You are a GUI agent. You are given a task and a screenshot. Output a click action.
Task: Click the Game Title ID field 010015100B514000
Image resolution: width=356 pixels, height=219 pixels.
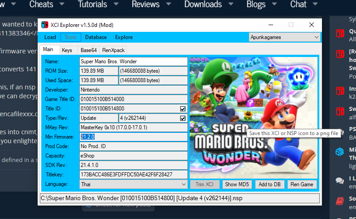[134, 99]
